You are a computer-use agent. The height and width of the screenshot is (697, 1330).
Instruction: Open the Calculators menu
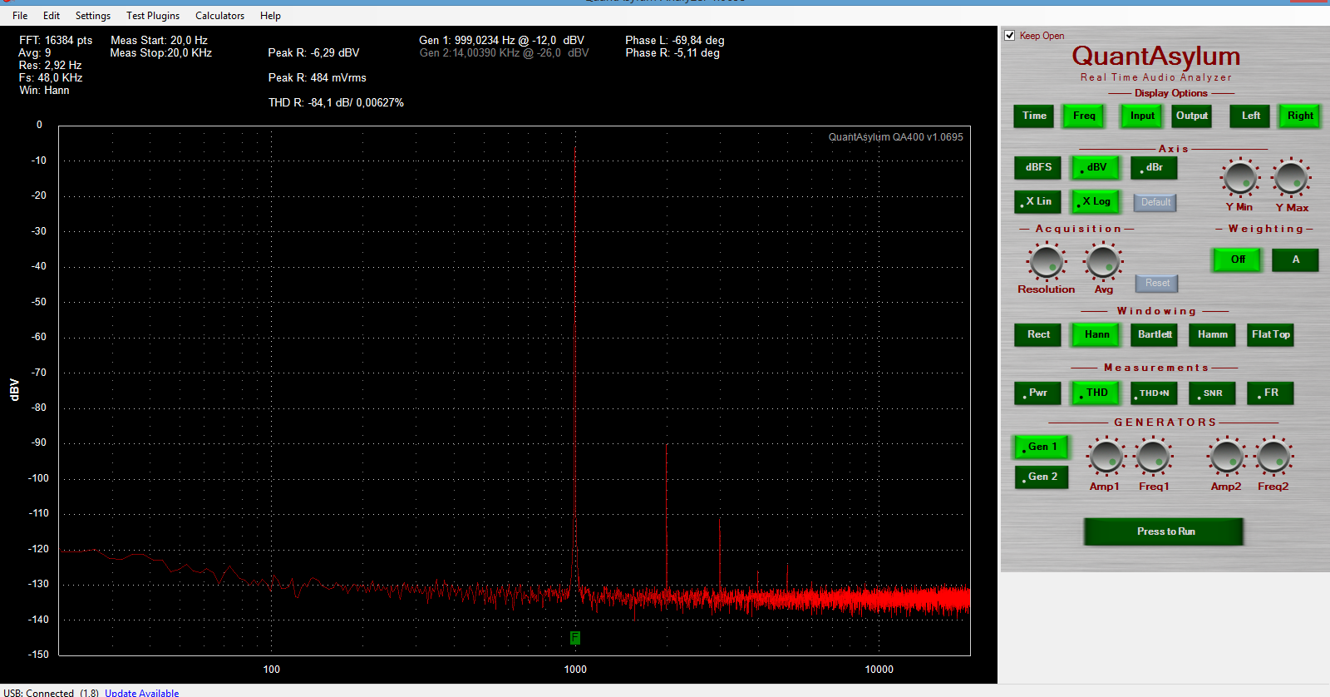[x=220, y=16]
